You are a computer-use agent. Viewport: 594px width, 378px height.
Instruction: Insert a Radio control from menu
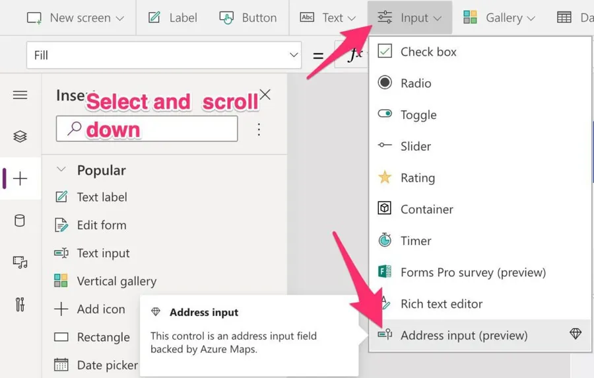tap(415, 83)
